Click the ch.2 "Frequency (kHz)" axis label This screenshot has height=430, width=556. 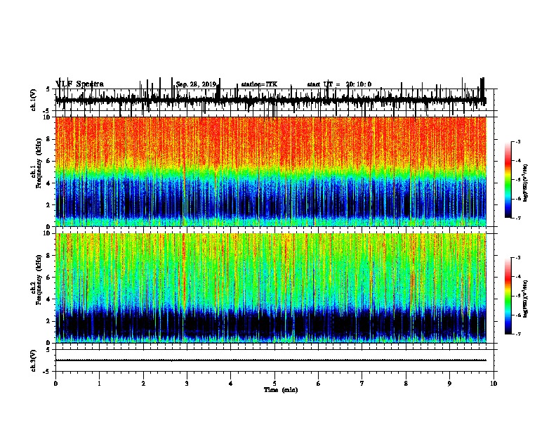pos(39,280)
